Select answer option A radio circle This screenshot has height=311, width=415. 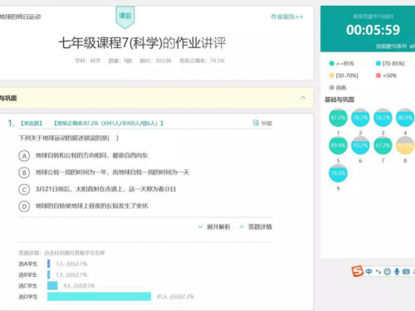[x=24, y=156]
